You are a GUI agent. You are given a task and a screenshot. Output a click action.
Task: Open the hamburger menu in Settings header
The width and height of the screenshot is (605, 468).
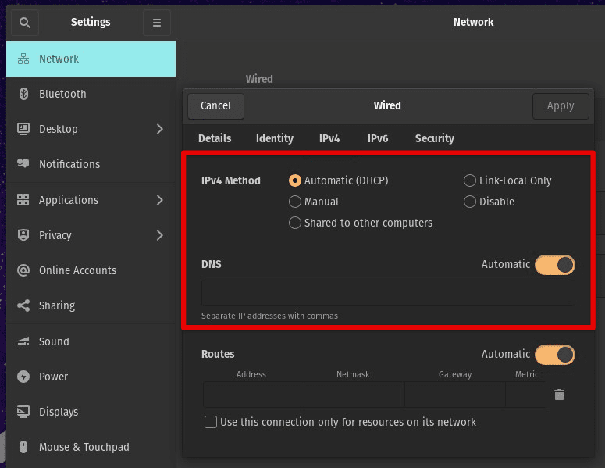156,23
